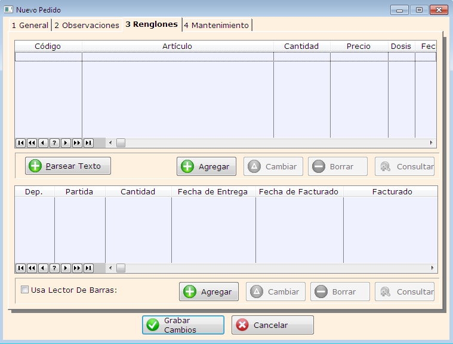Click the lower grid horizontal scrollbar thumb
The width and height of the screenshot is (453, 344).
point(121,268)
